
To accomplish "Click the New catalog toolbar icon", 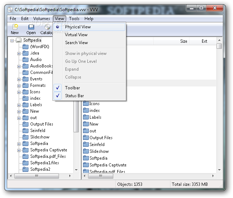I will pos(15,27).
